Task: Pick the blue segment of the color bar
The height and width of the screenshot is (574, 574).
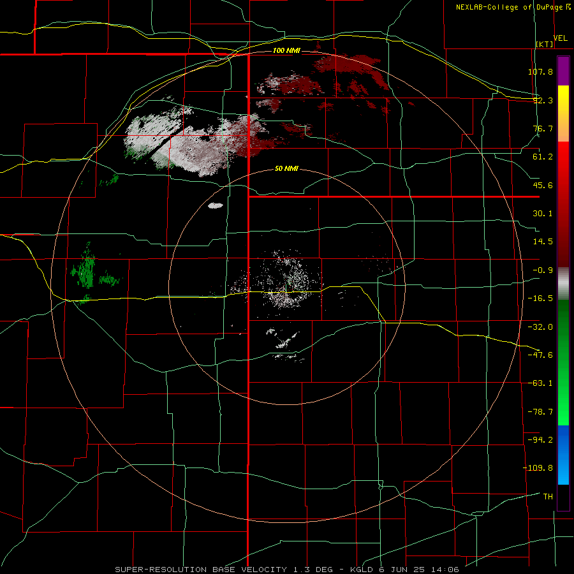Action: tap(563, 455)
